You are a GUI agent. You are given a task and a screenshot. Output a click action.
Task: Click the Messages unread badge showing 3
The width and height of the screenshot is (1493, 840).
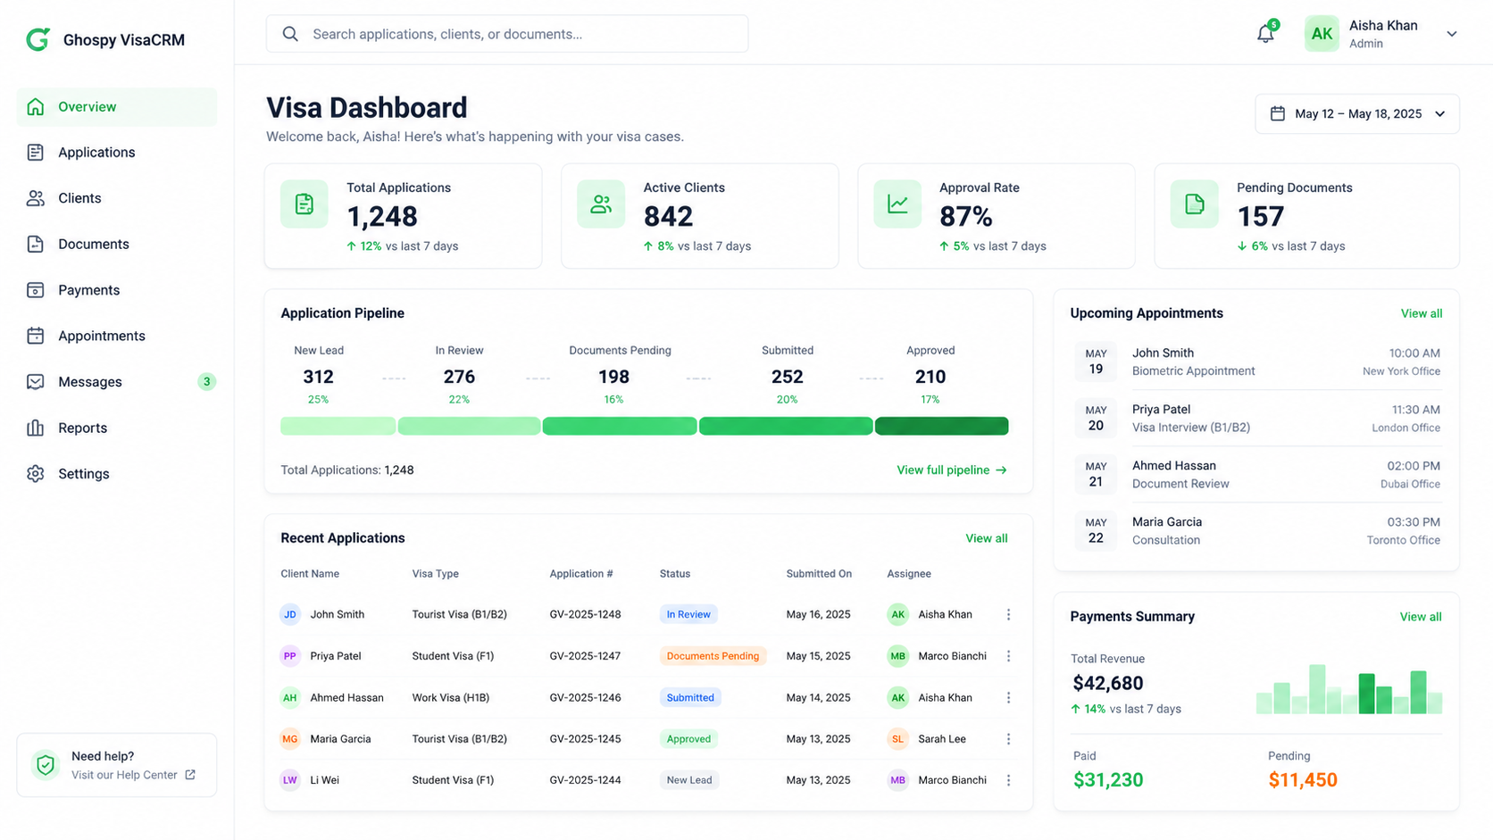point(206,382)
